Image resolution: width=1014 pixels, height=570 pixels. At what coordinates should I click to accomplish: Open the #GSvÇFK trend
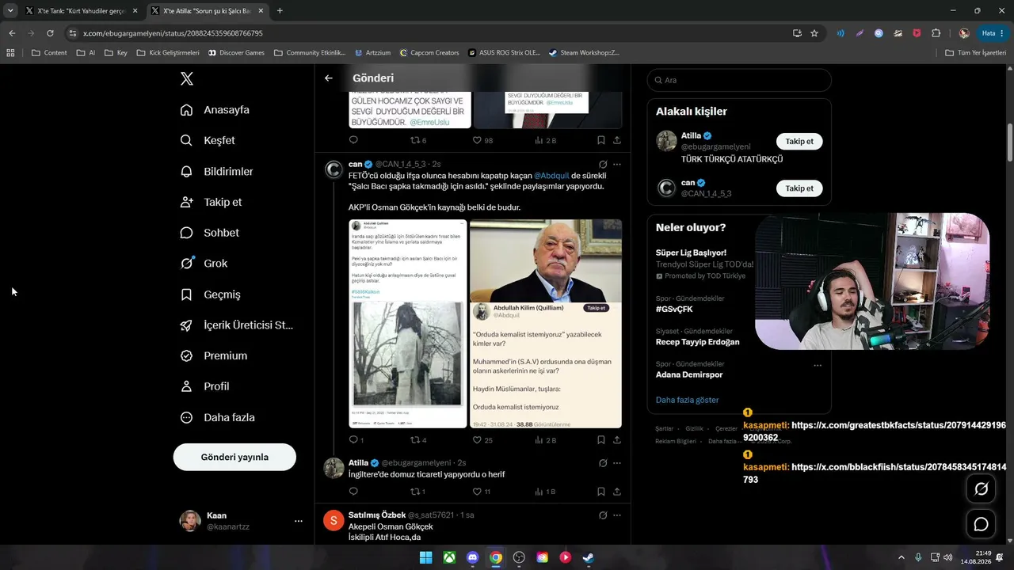pos(674,309)
